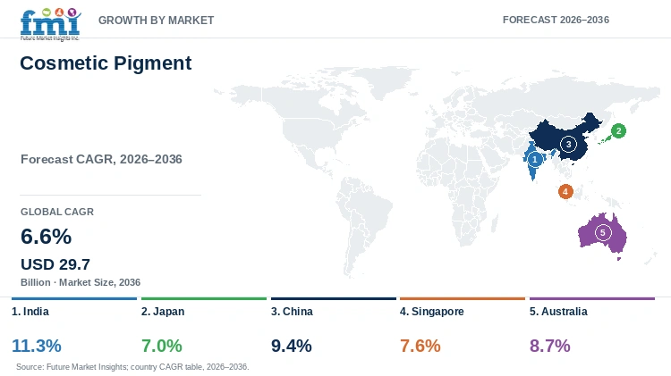
Task: Click the '2. Japan' country label
Action: 163,312
